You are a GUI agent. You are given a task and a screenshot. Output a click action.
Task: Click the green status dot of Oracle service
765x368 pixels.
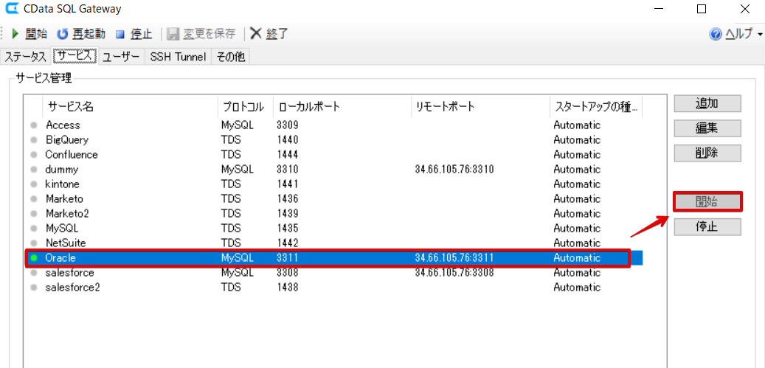[x=34, y=258]
